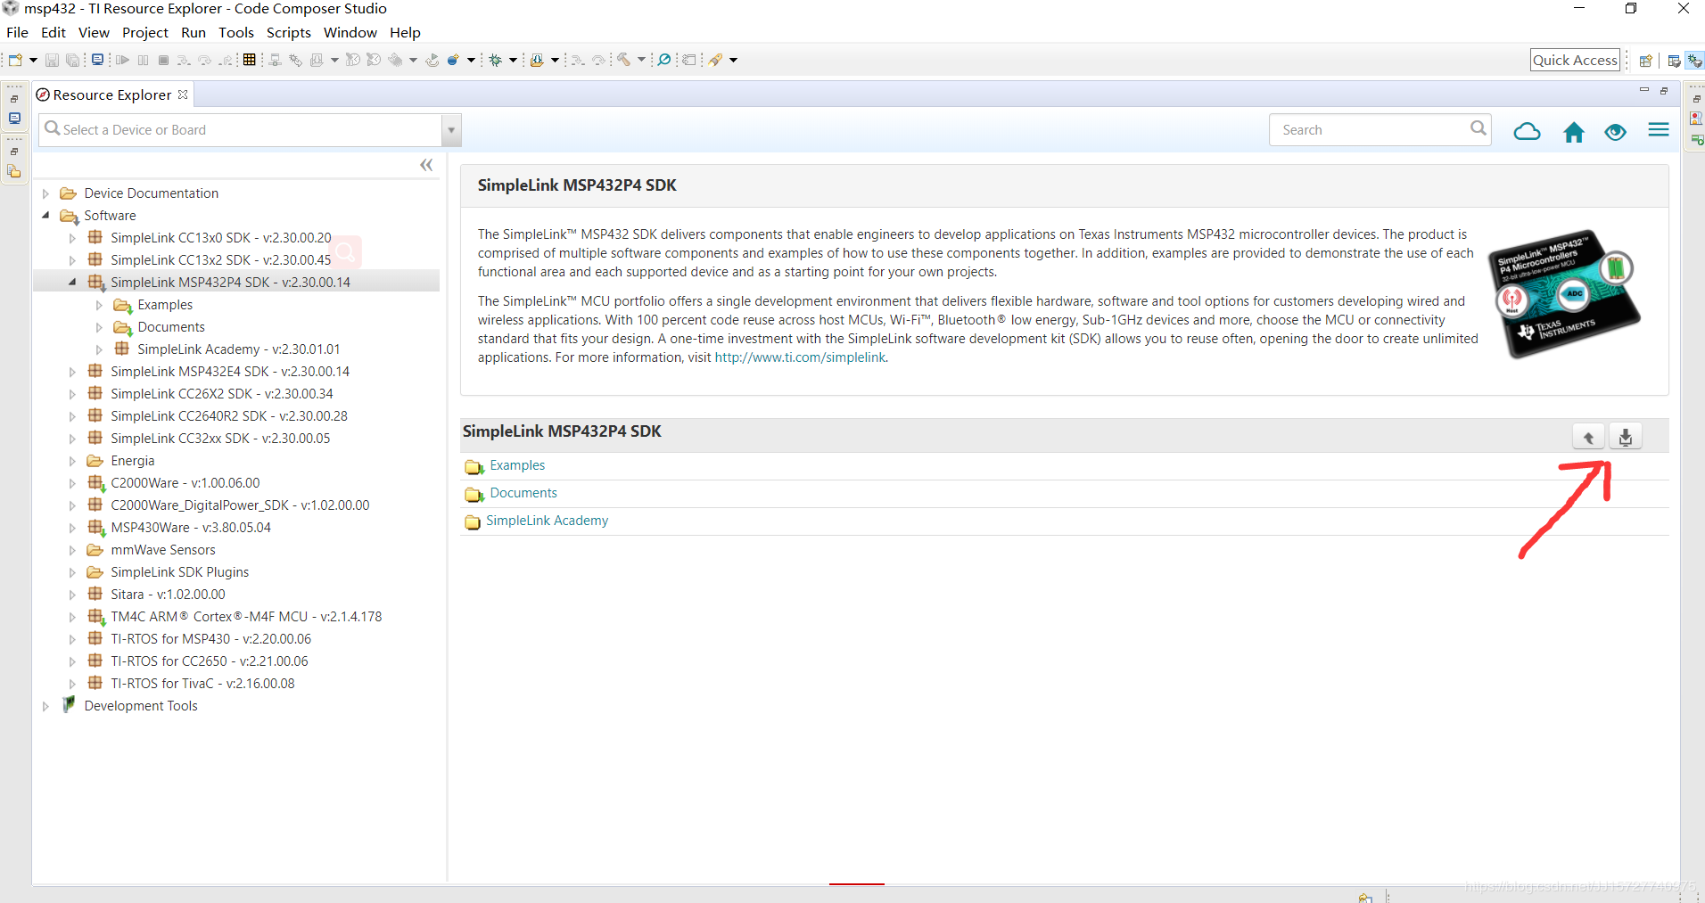This screenshot has height=903, width=1705.
Task: Open the SimpleLink Academy link
Action: [x=547, y=521]
